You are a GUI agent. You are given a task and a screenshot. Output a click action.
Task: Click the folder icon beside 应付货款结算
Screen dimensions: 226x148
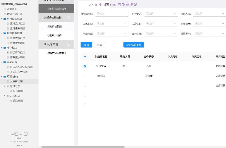(x=5, y=19)
